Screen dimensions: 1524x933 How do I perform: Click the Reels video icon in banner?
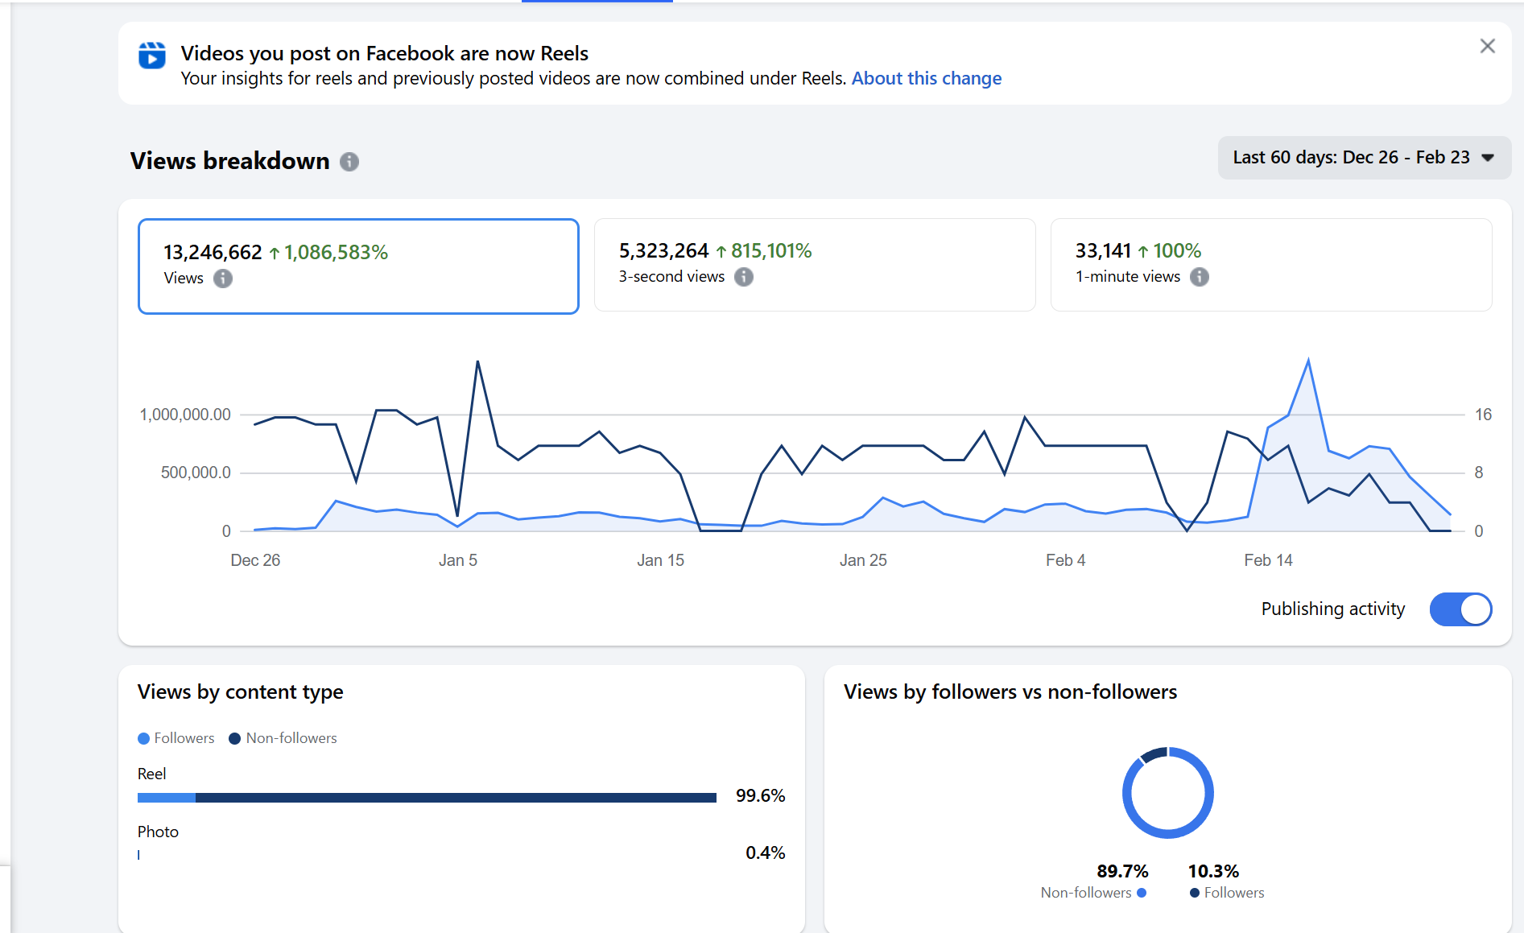pyautogui.click(x=151, y=56)
